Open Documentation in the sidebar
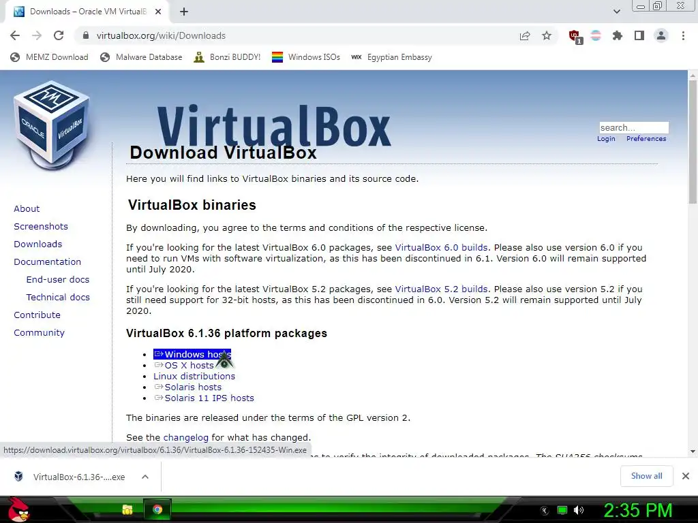This screenshot has height=523, width=698. [47, 262]
